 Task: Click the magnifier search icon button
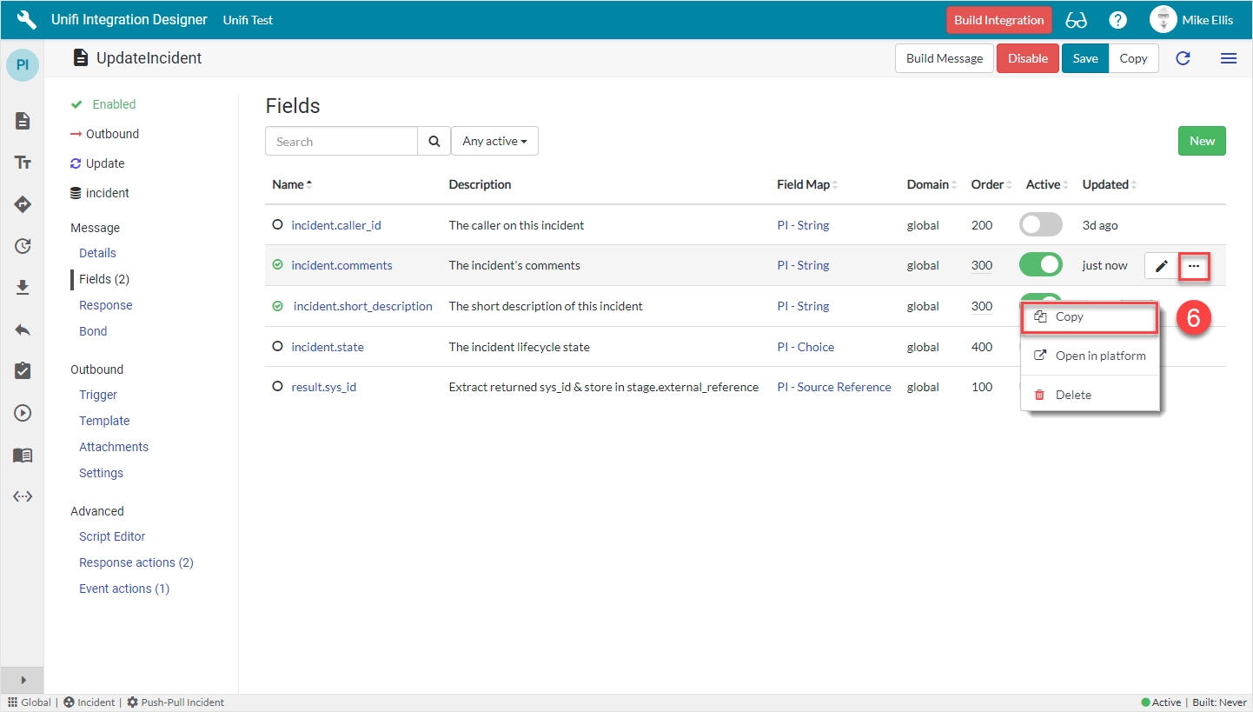point(434,142)
